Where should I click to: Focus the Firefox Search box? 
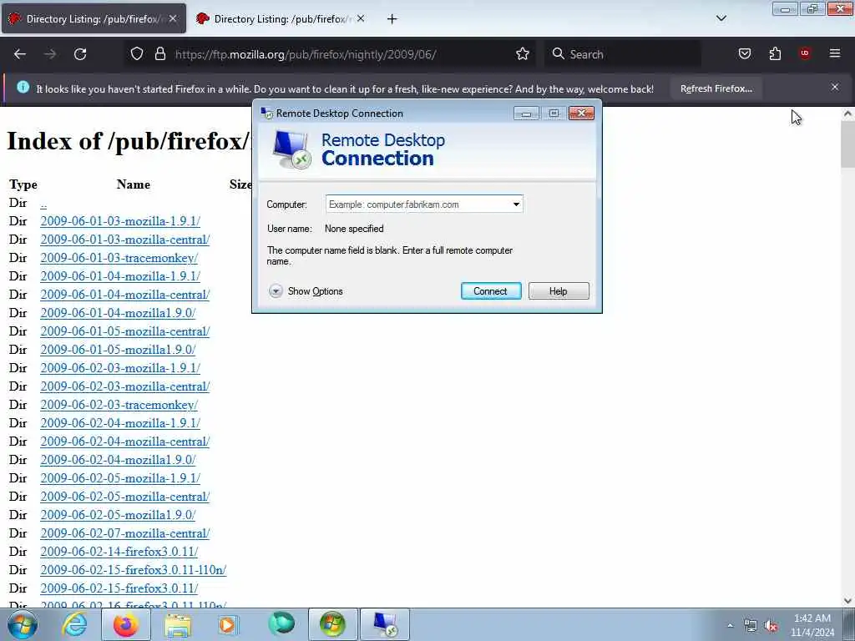click(x=621, y=54)
